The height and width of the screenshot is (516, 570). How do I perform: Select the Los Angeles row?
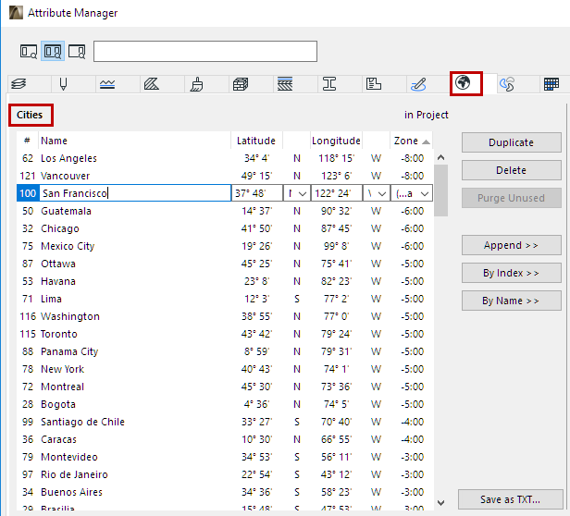(225, 158)
